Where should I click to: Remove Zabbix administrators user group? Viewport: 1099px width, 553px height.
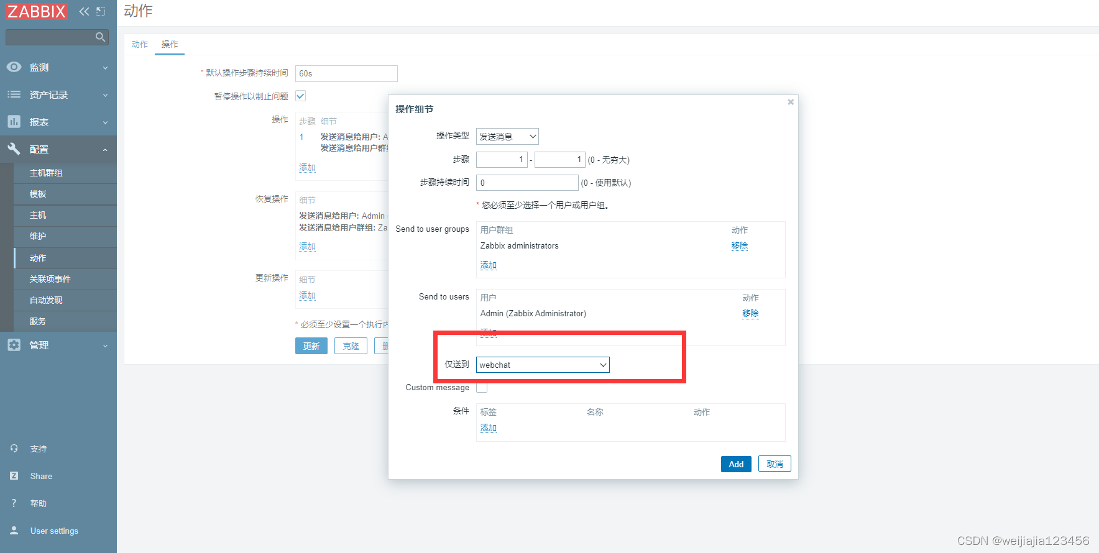pos(740,246)
